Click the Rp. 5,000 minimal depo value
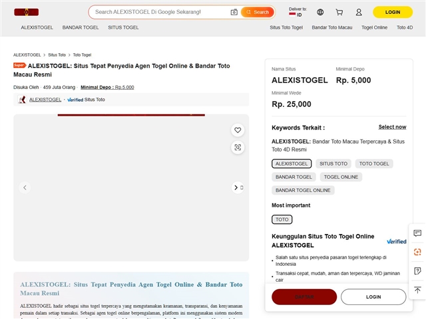This screenshot has width=426, height=319. (x=353, y=80)
